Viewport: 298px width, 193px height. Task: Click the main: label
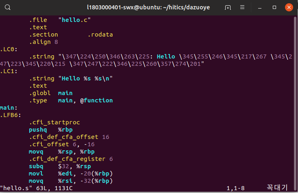(x=9, y=108)
